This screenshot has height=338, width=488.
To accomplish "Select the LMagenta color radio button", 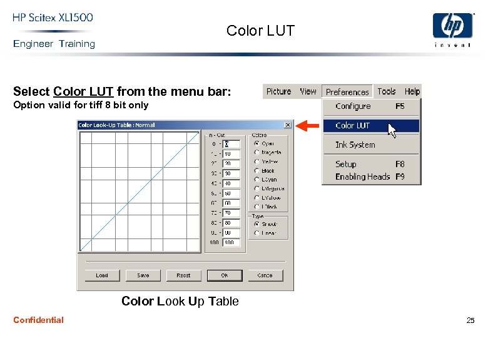I will click(257, 188).
